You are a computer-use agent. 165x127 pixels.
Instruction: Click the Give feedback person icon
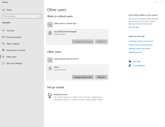coord(130,66)
